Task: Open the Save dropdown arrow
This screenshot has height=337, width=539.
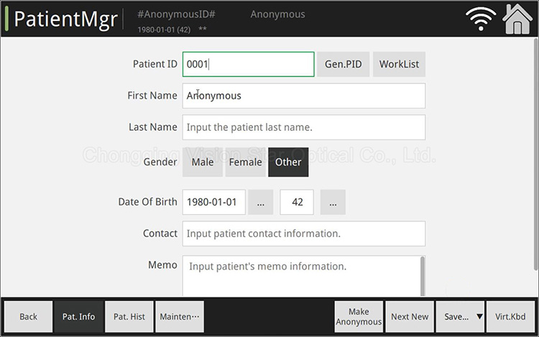Action: click(479, 317)
